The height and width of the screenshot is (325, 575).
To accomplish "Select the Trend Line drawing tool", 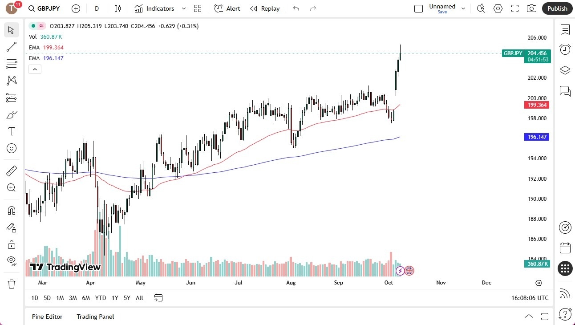I will pos(12,47).
